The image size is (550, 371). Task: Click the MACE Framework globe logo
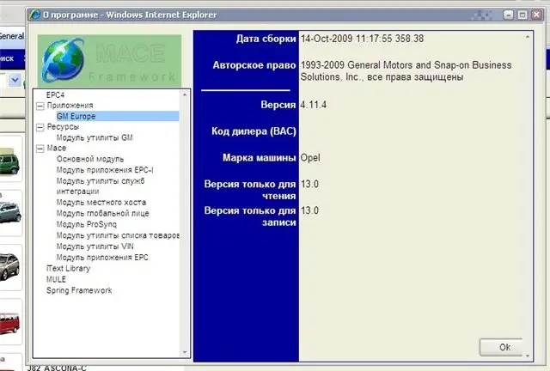63,60
